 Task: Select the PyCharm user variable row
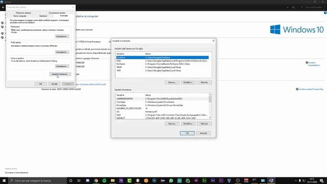[x=162, y=64]
